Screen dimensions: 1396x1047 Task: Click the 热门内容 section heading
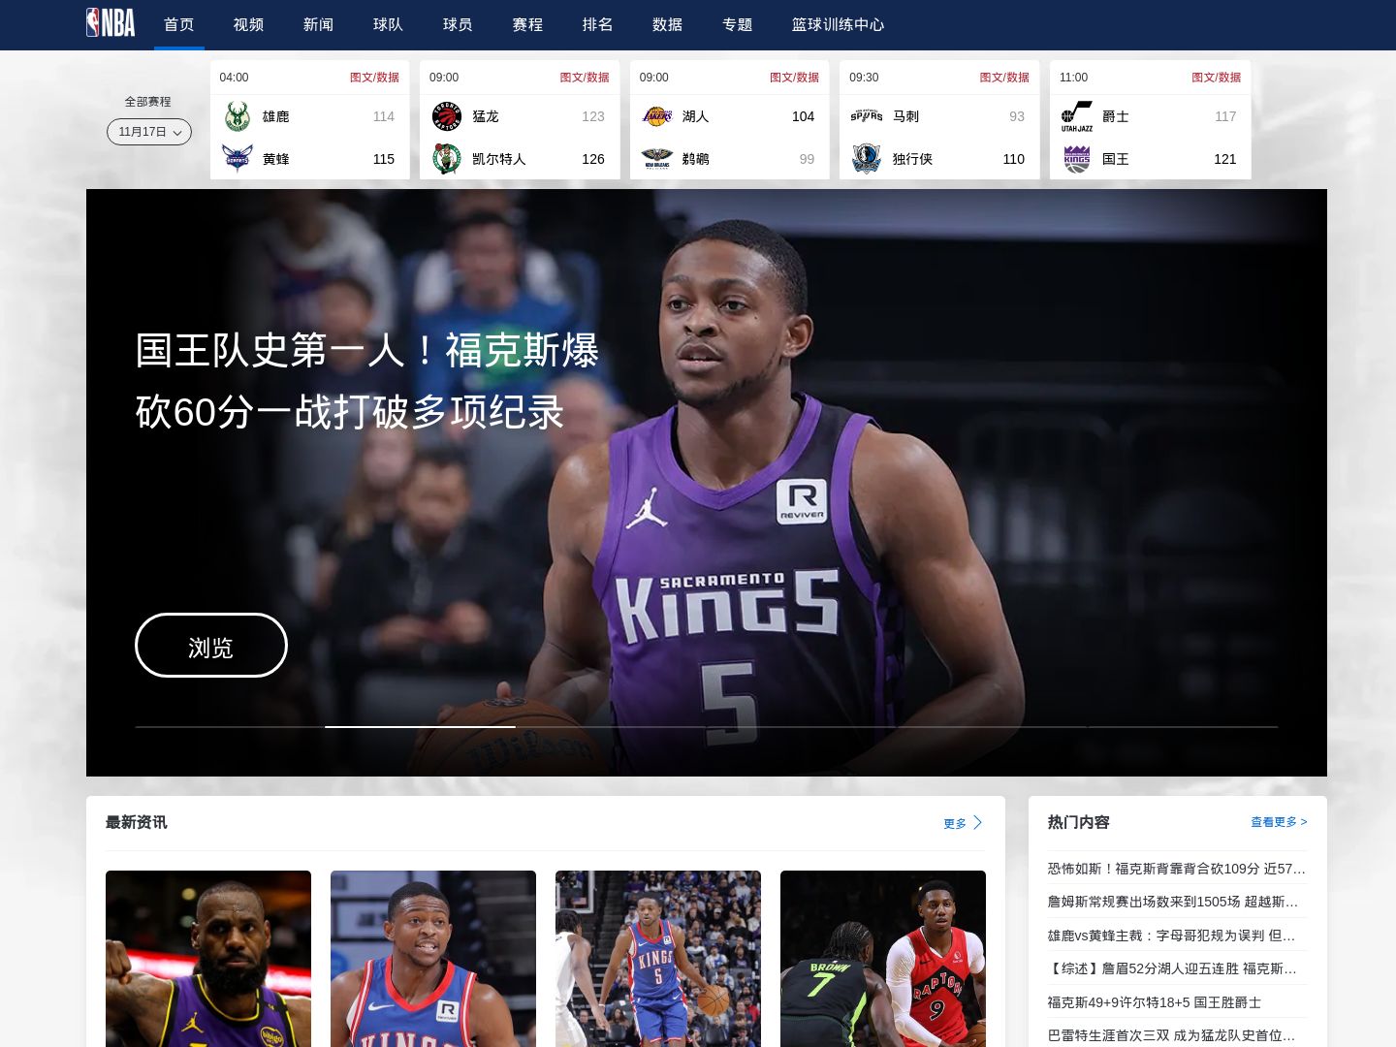1079,822
